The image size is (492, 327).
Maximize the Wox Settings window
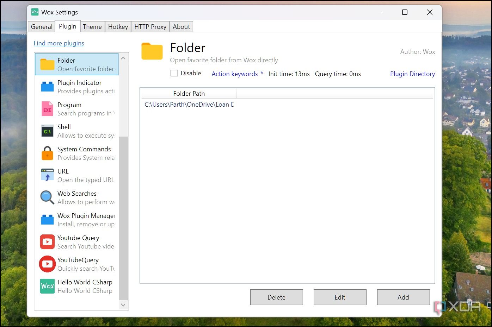pyautogui.click(x=405, y=12)
